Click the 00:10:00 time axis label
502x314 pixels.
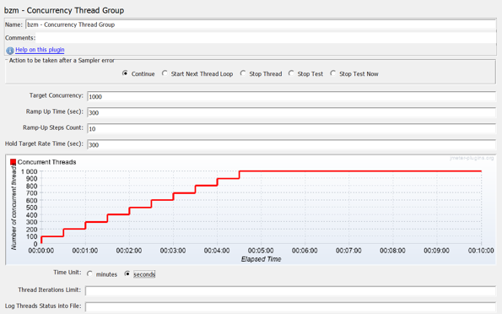481,251
